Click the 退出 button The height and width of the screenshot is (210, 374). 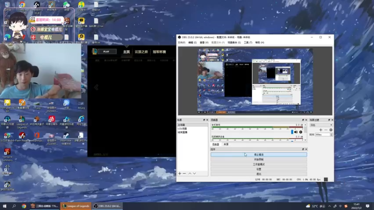(x=259, y=174)
